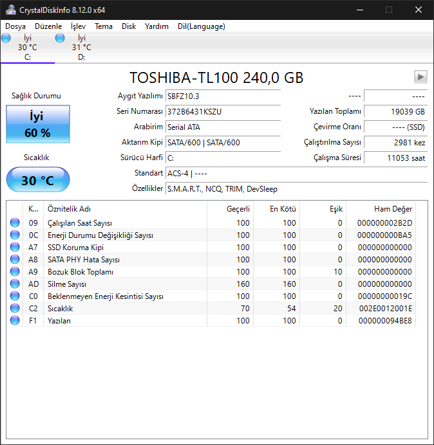Select the C: drive status orb
Screen dimensions: 434x445
(6, 38)
